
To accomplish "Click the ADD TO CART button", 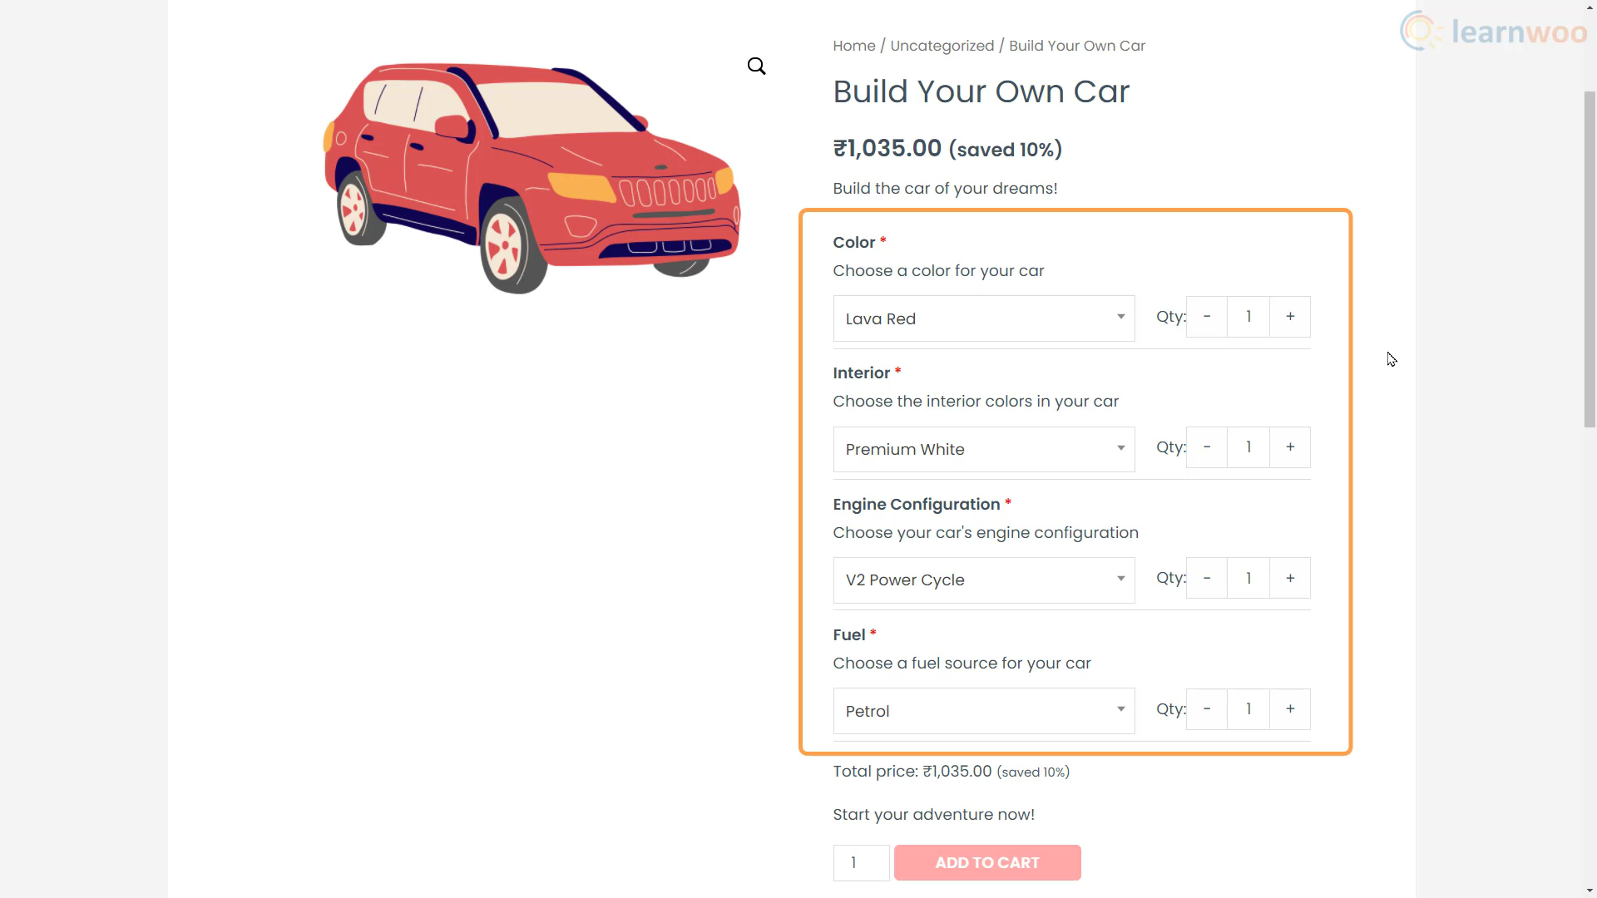I will 987,861.
